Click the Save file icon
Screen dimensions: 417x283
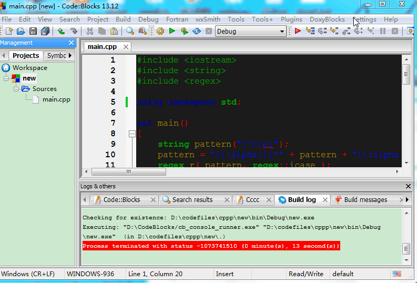(x=33, y=32)
